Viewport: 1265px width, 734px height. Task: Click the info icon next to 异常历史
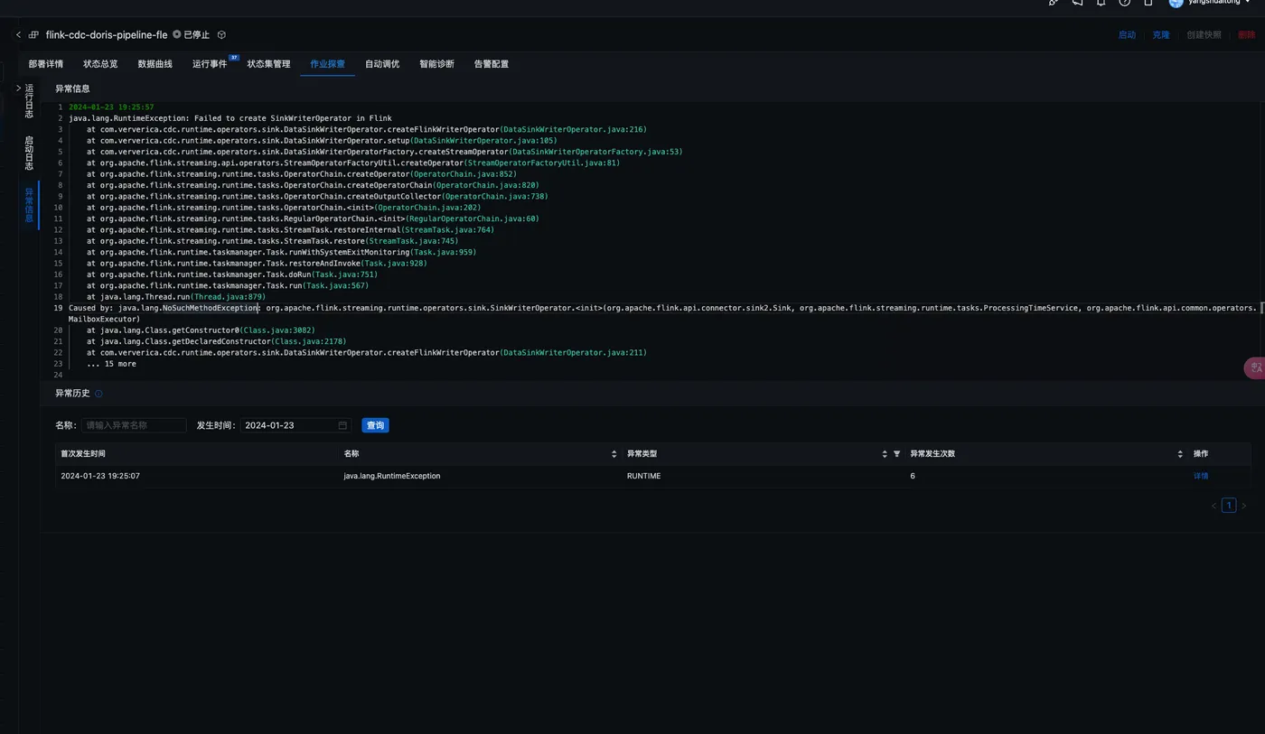coord(98,394)
